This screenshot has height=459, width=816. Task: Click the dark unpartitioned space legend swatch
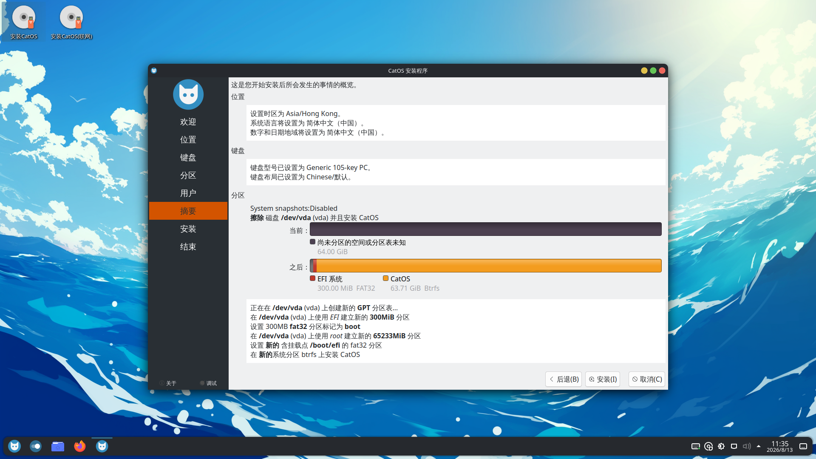313,242
